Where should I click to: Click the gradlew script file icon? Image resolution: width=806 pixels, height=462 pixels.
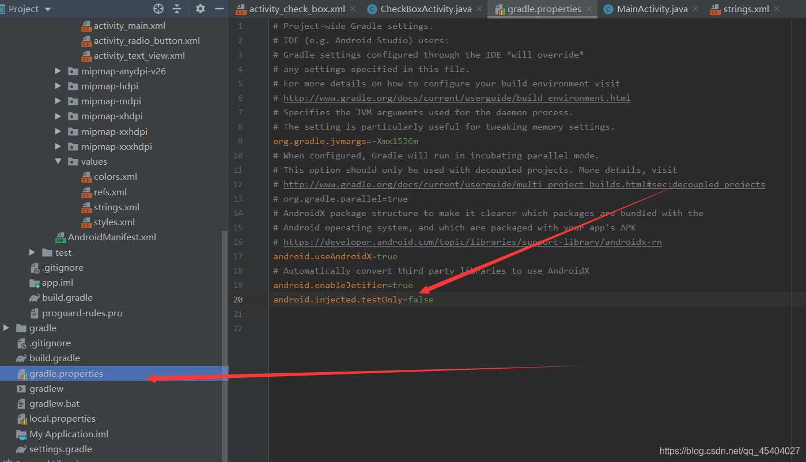pos(22,389)
